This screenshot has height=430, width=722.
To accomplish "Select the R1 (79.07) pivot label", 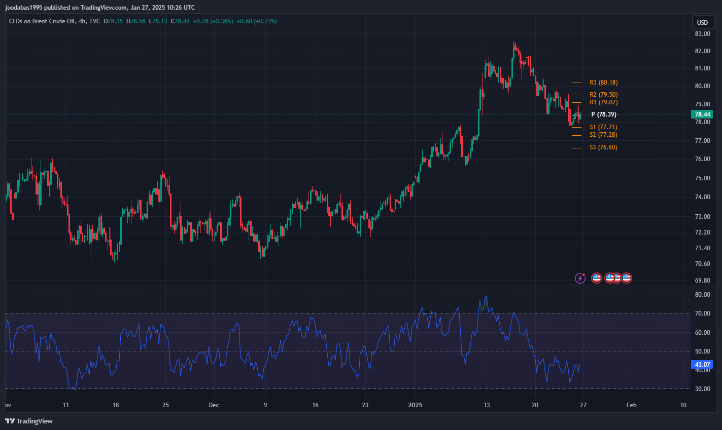I will click(603, 102).
